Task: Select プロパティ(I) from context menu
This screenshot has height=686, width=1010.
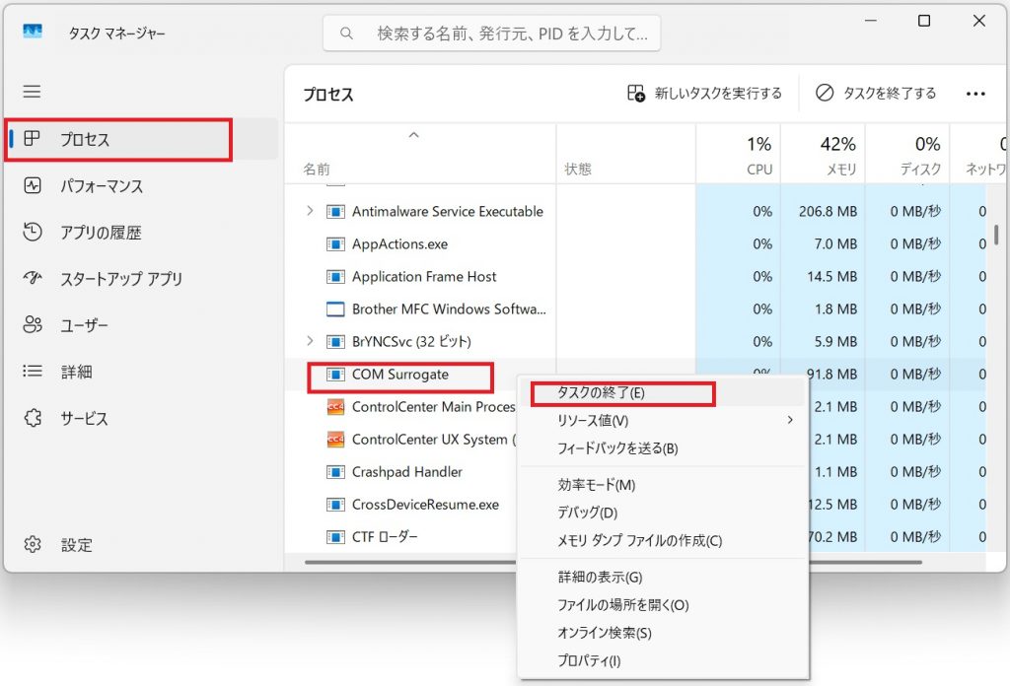Action: click(589, 660)
